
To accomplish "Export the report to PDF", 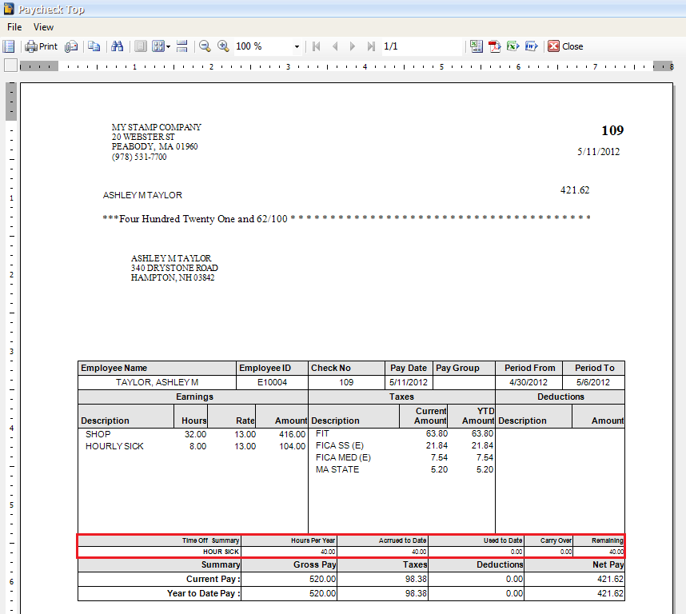I will (x=494, y=46).
